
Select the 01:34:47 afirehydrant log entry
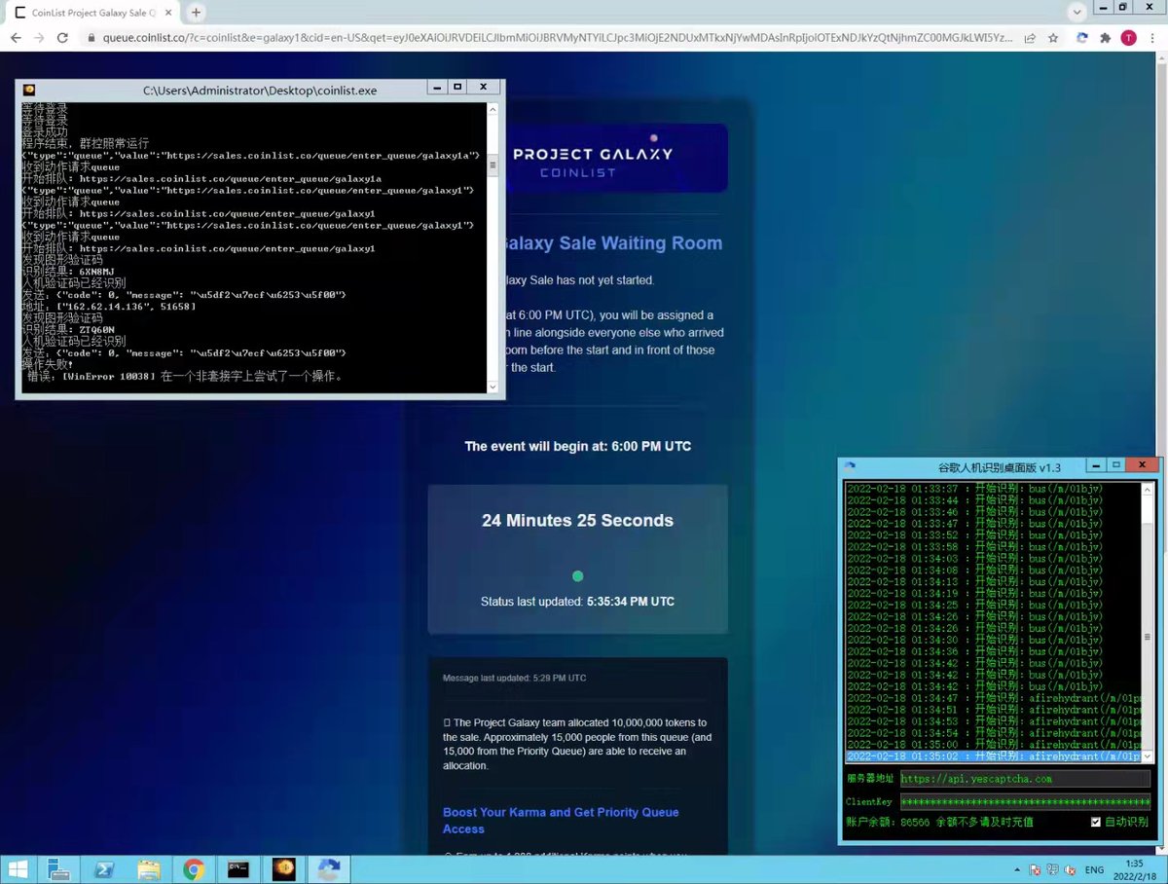[992, 698]
